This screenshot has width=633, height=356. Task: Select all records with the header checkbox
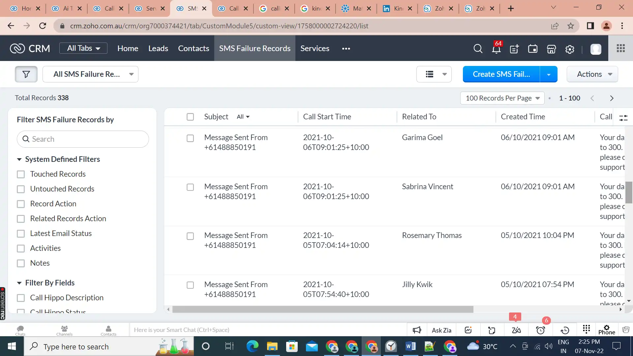pos(190,117)
